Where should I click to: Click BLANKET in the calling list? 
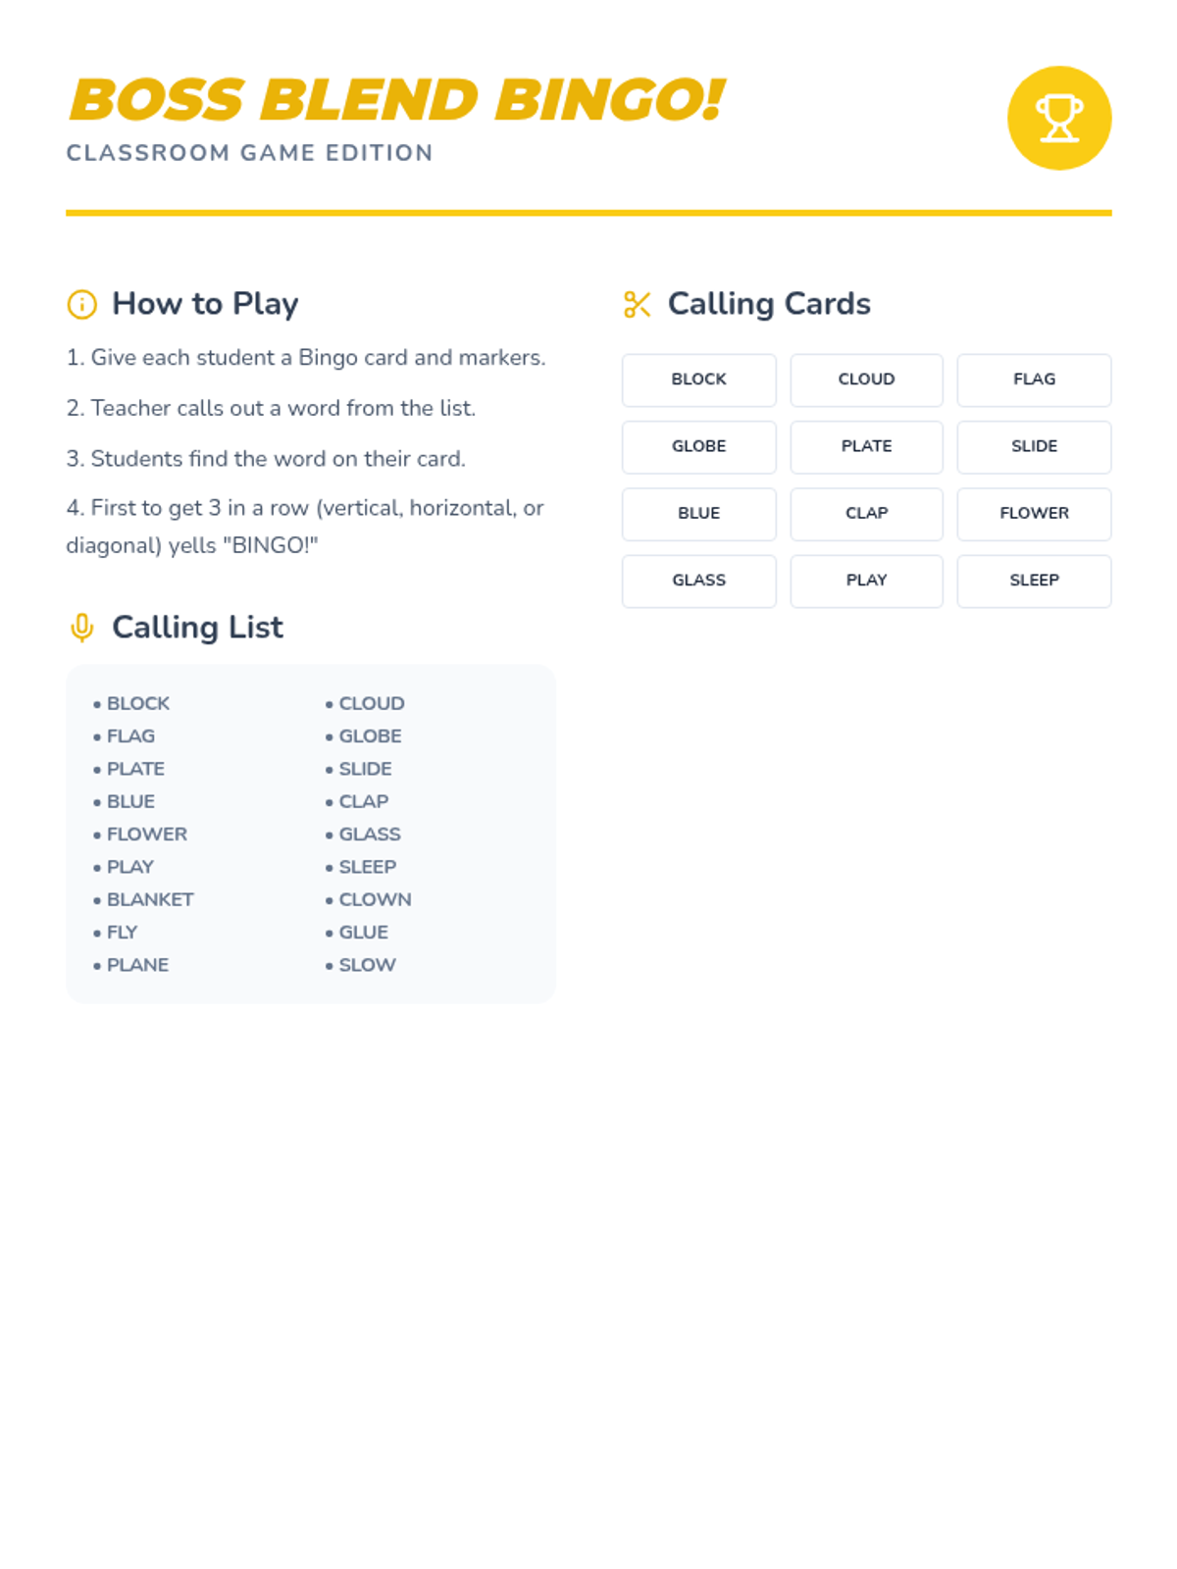click(x=150, y=899)
